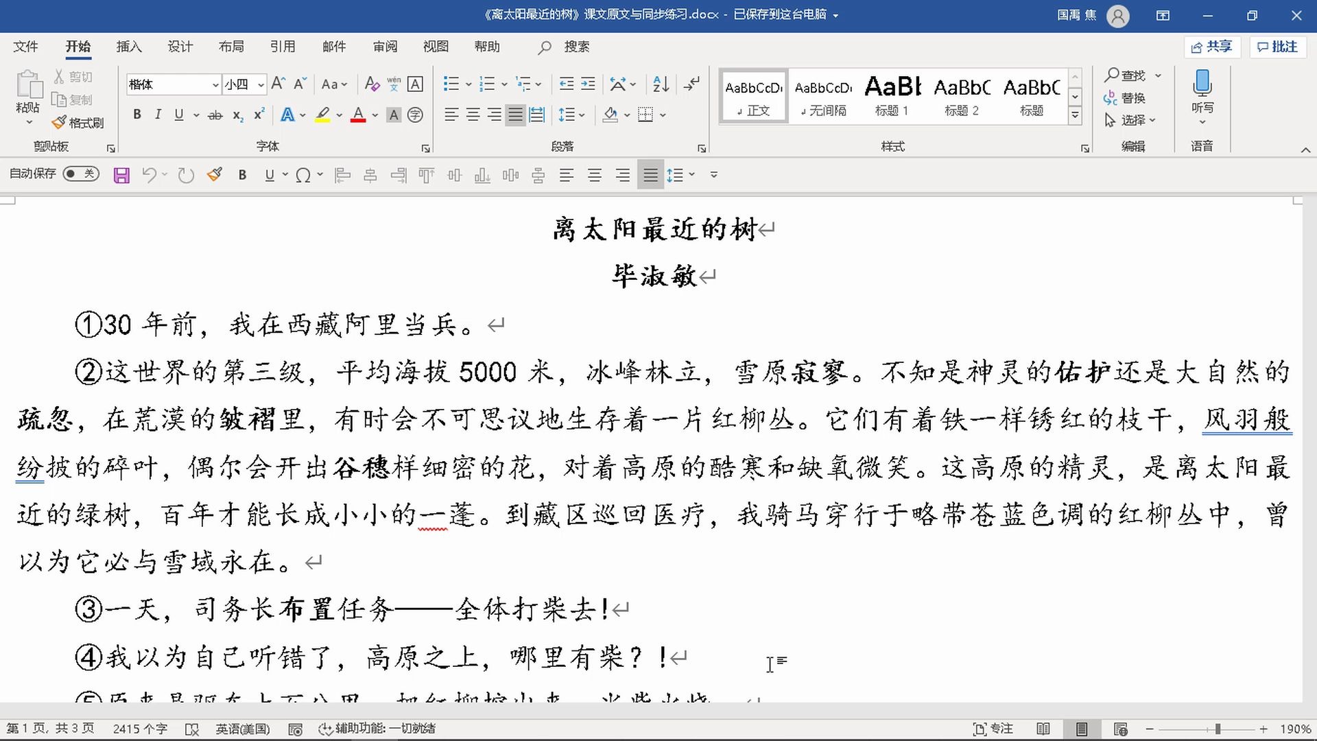Toggle the AutoSave (自动保存) switch
Viewport: 1317px width, 741px height.
[x=81, y=174]
